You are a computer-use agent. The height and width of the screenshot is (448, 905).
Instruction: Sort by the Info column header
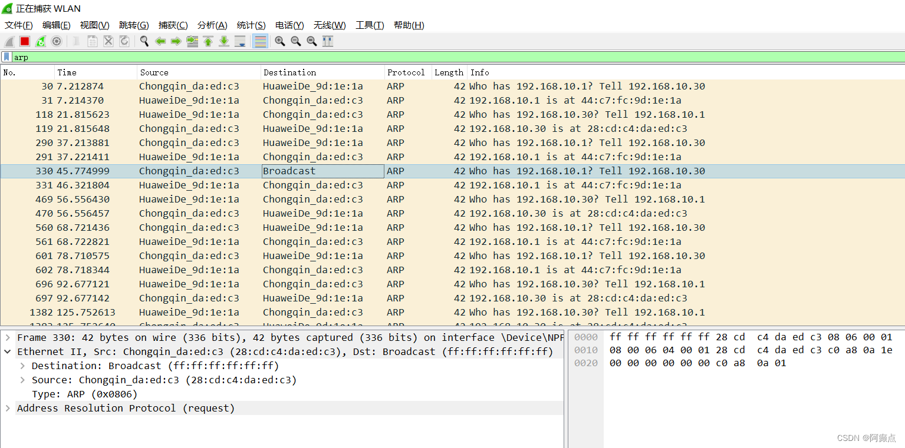click(686, 72)
